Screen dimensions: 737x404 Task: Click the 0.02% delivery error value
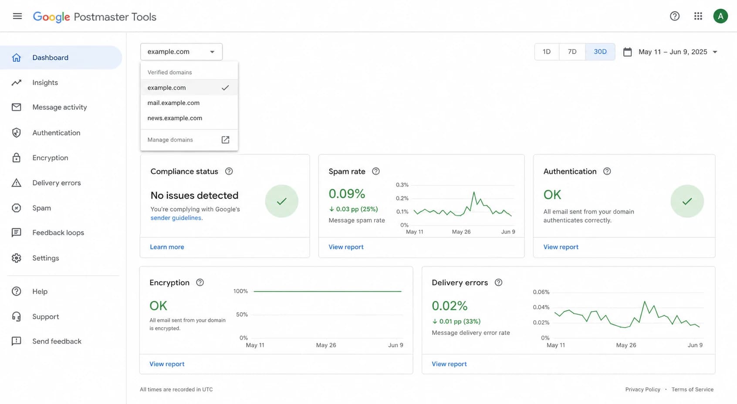point(450,306)
